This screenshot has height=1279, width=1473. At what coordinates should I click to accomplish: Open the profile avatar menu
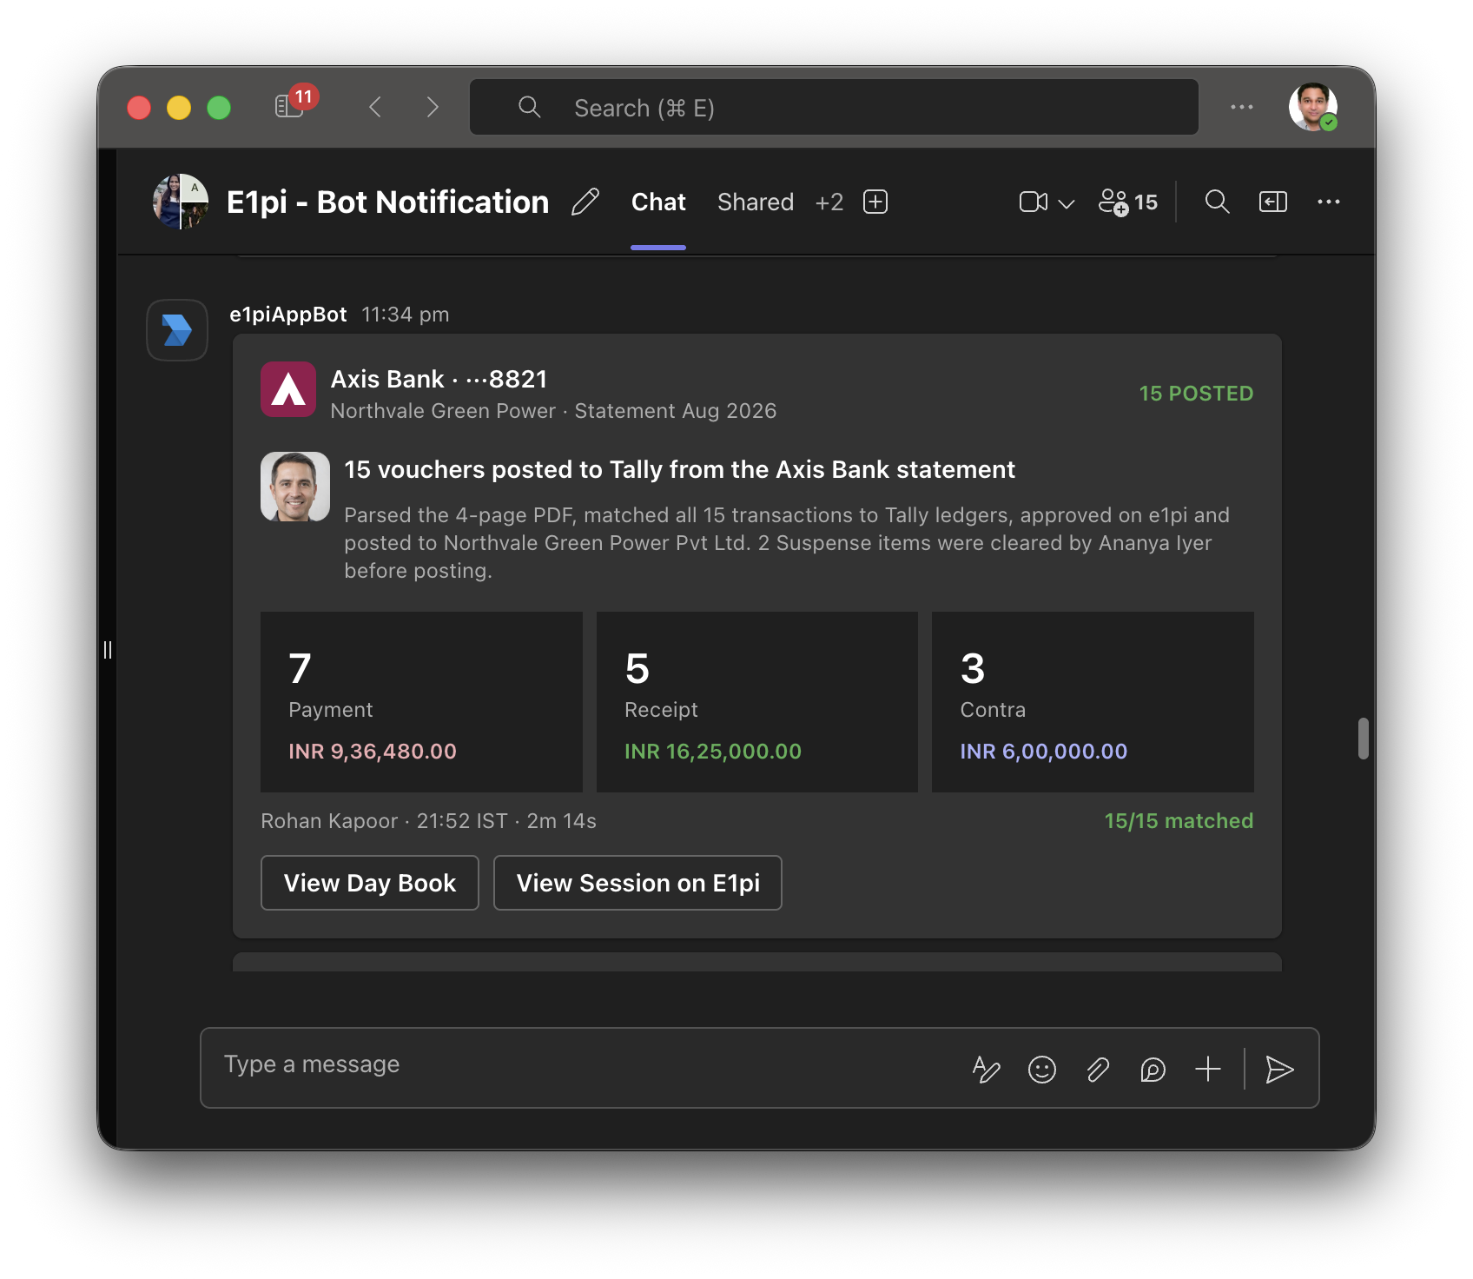1312,107
